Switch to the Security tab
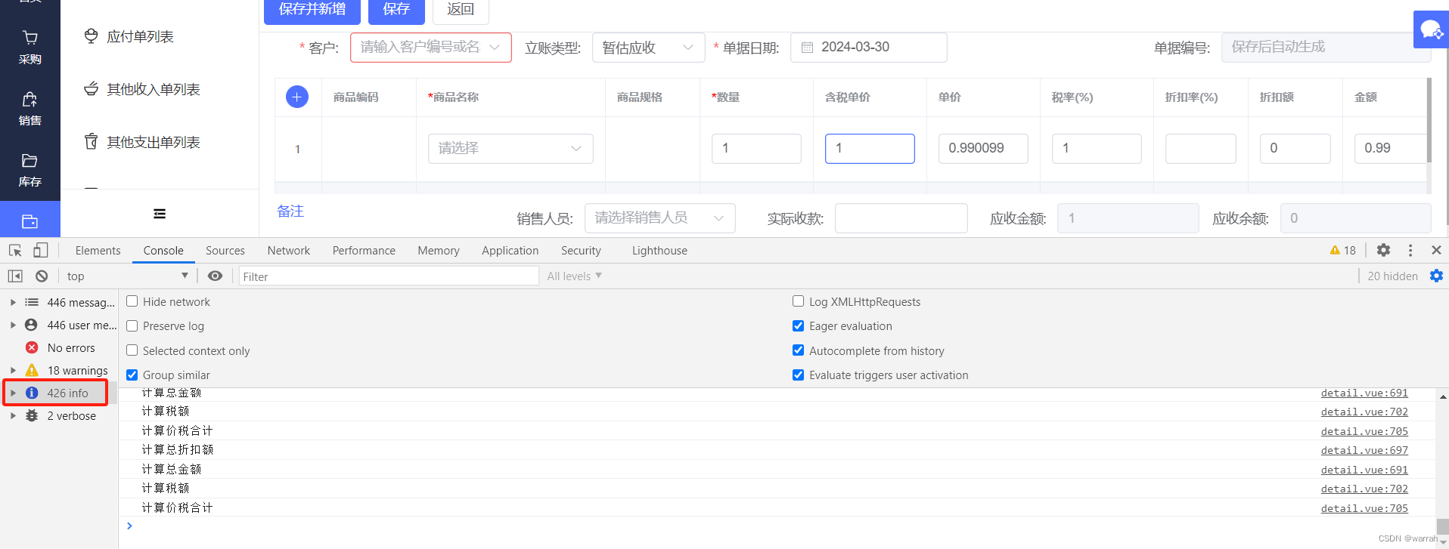This screenshot has height=549, width=1449. pos(581,250)
